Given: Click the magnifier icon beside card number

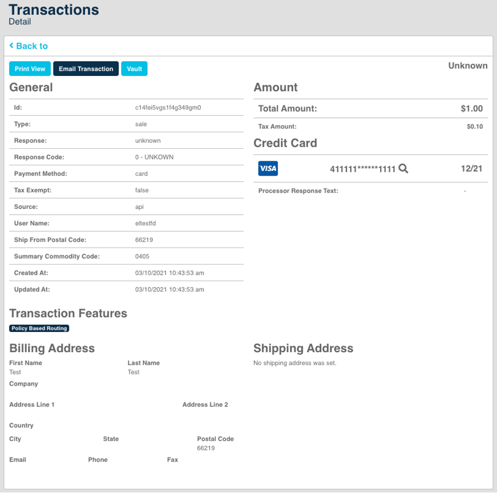Looking at the screenshot, I should [403, 168].
